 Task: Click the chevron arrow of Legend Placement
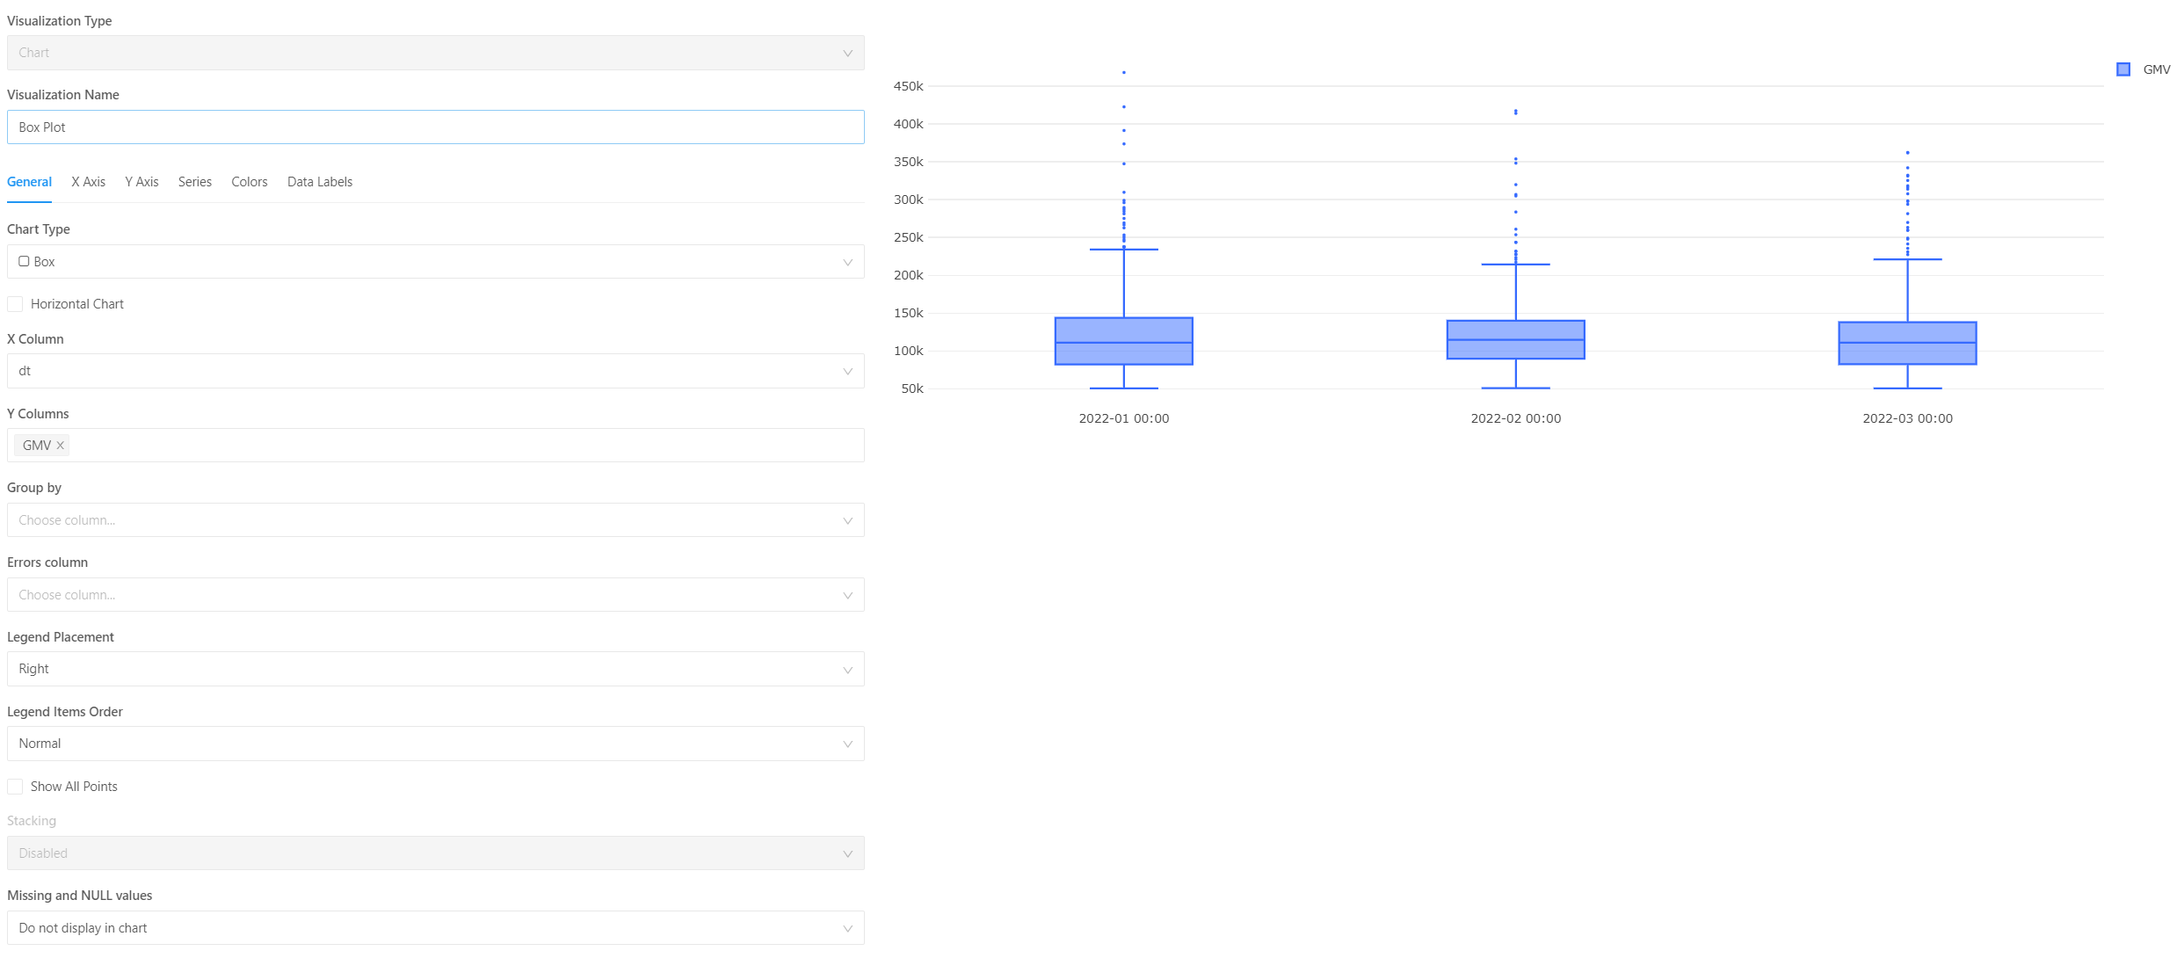pos(847,670)
